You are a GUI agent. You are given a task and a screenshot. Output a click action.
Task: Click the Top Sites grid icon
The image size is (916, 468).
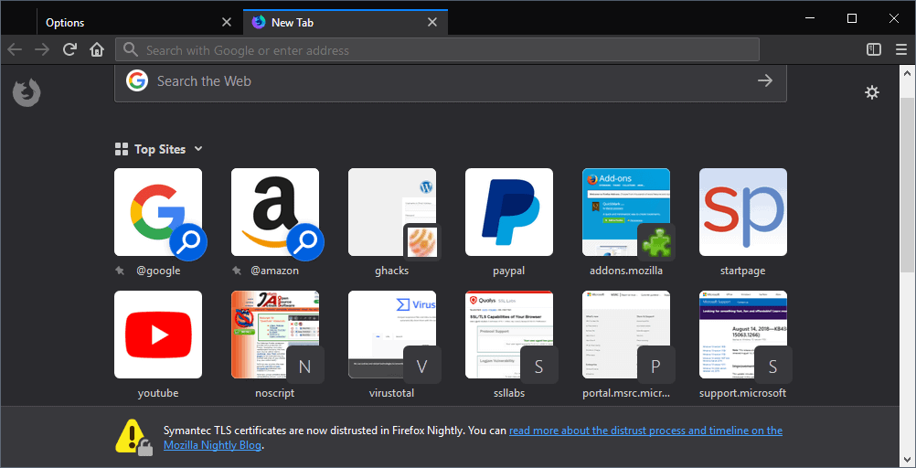(122, 150)
